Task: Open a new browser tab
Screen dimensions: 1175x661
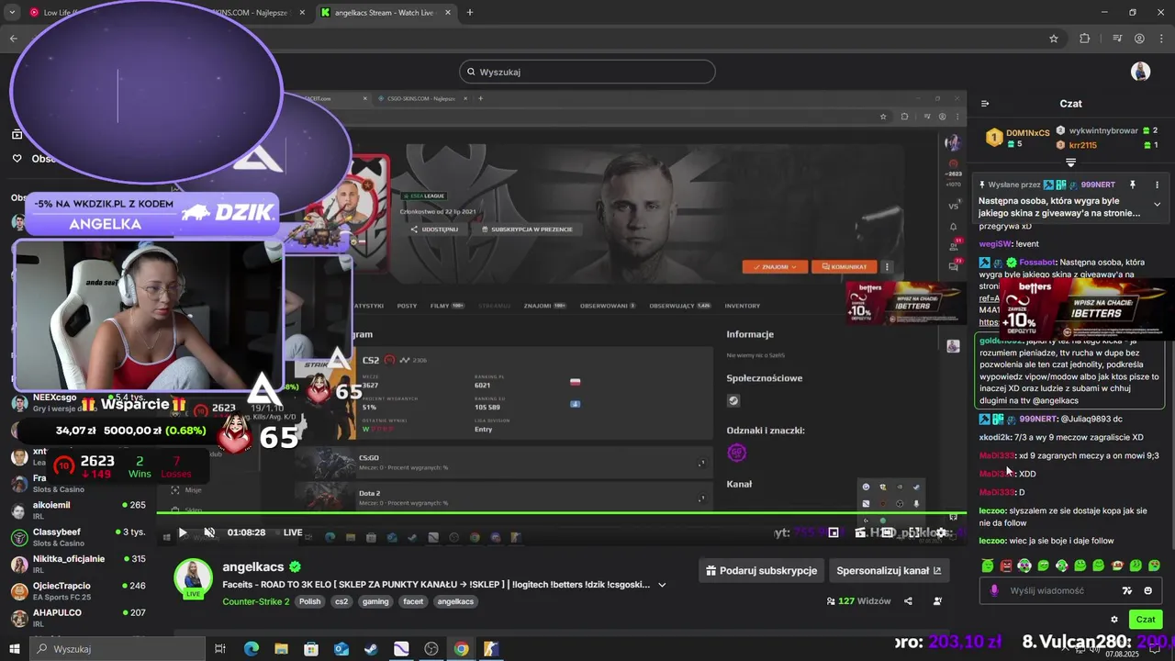Action: (x=470, y=13)
